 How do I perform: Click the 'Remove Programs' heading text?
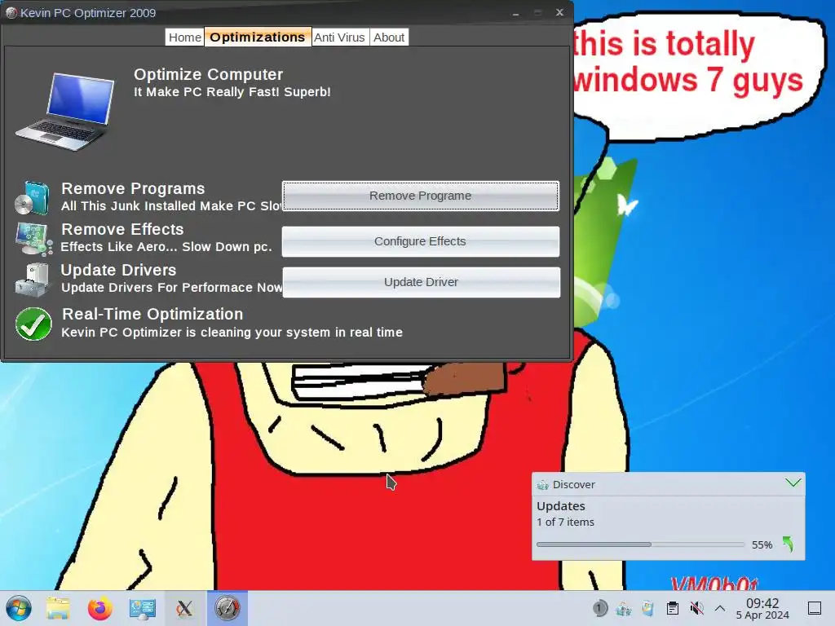(x=133, y=188)
